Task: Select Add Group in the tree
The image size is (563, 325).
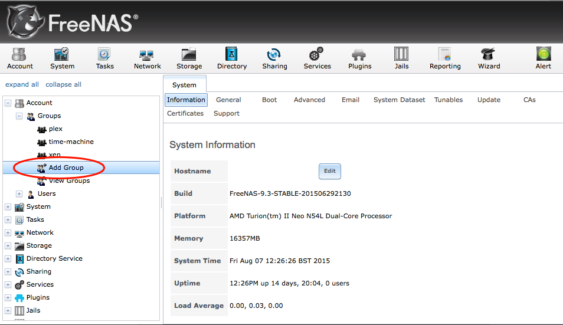Action: tap(66, 168)
